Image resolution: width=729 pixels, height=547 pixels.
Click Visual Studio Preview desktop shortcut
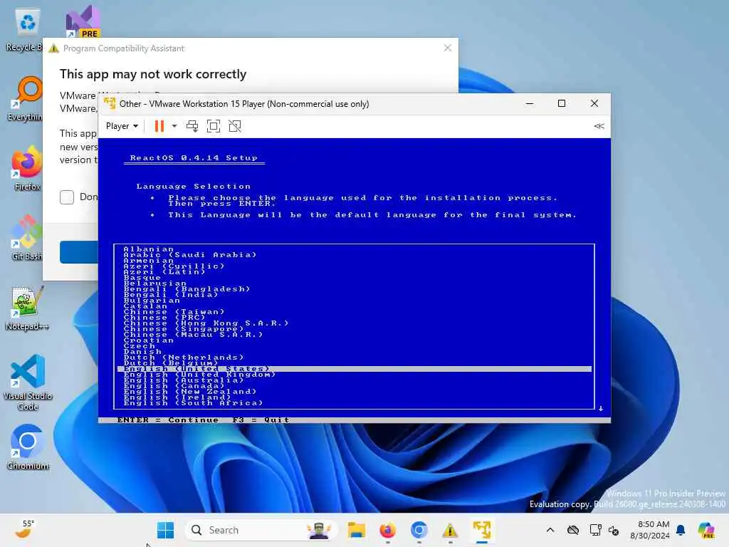click(83, 21)
